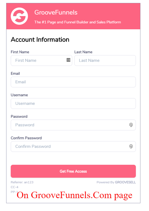Click the CC-4 footer text
149x211 pixels.
(14, 187)
